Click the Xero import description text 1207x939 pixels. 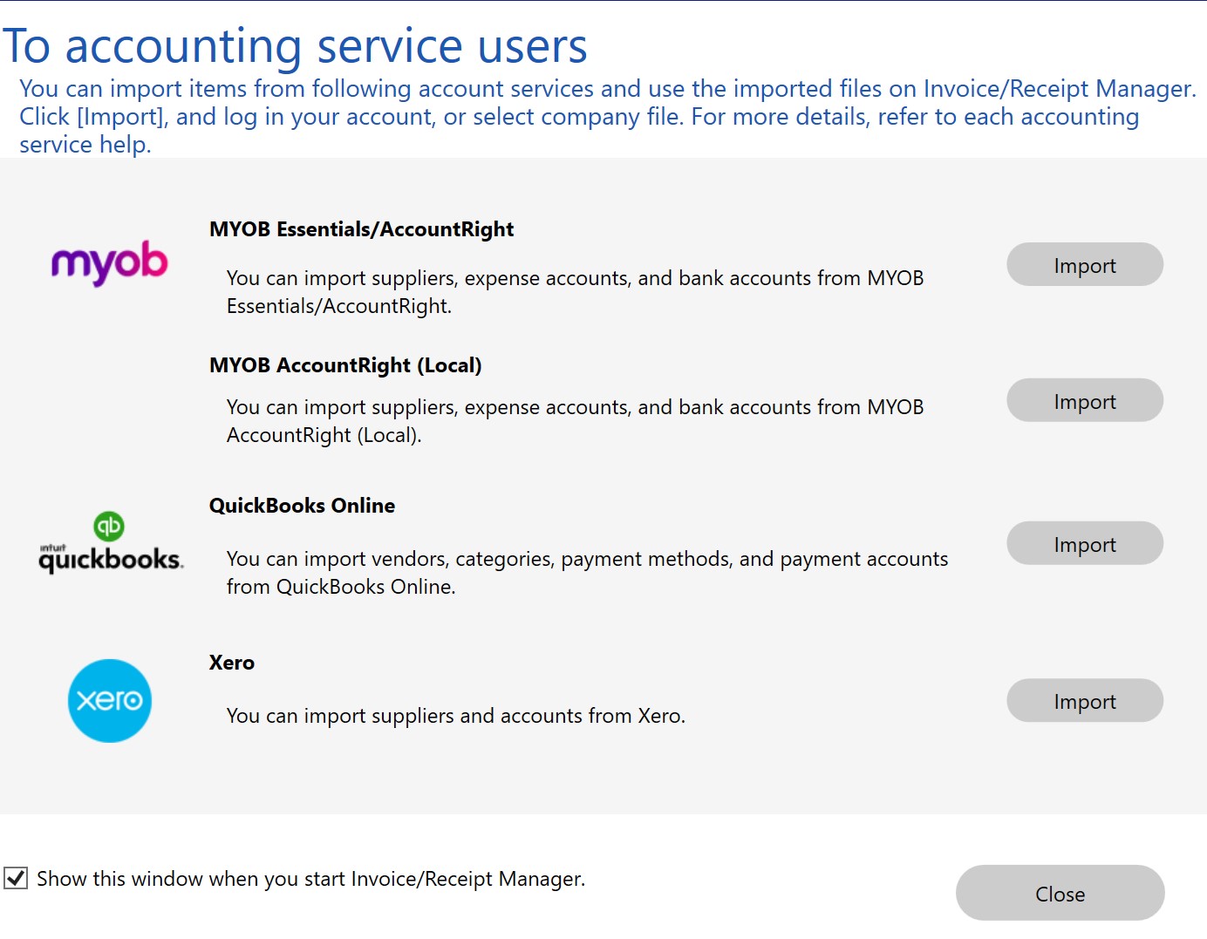click(x=455, y=716)
